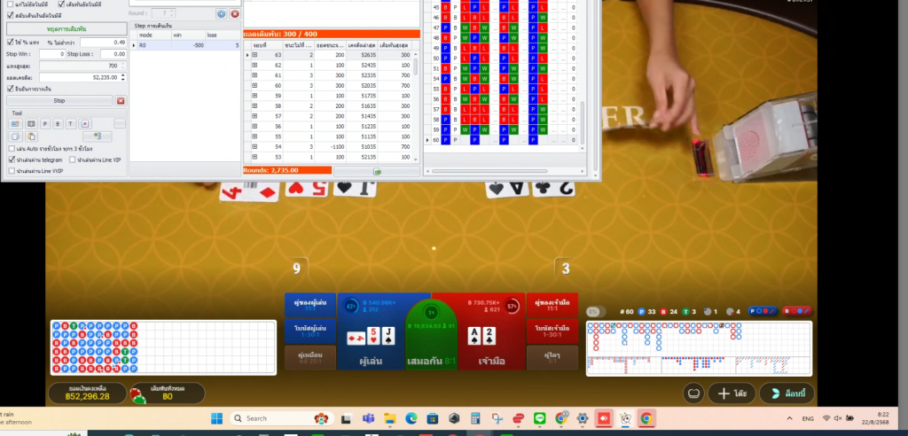Toggle the telegram notification checkbox
The height and width of the screenshot is (436, 908).
pyautogui.click(x=11, y=160)
